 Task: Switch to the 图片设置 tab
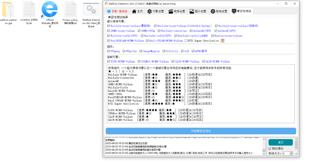(198, 11)
